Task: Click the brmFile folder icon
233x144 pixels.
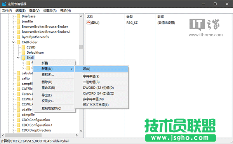Action: 18,21
